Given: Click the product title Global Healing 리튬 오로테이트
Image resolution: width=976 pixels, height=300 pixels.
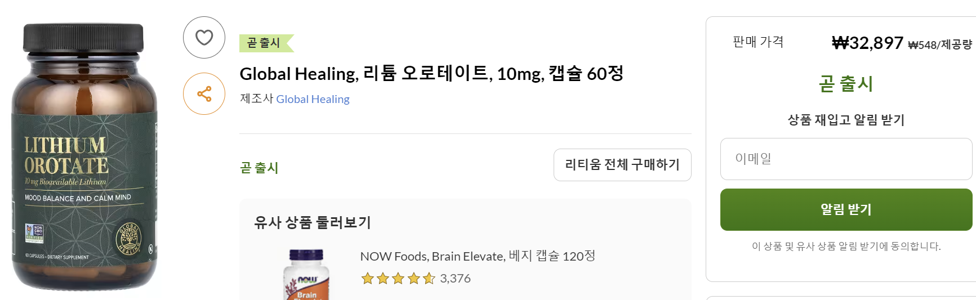Looking at the screenshot, I should 431,74.
